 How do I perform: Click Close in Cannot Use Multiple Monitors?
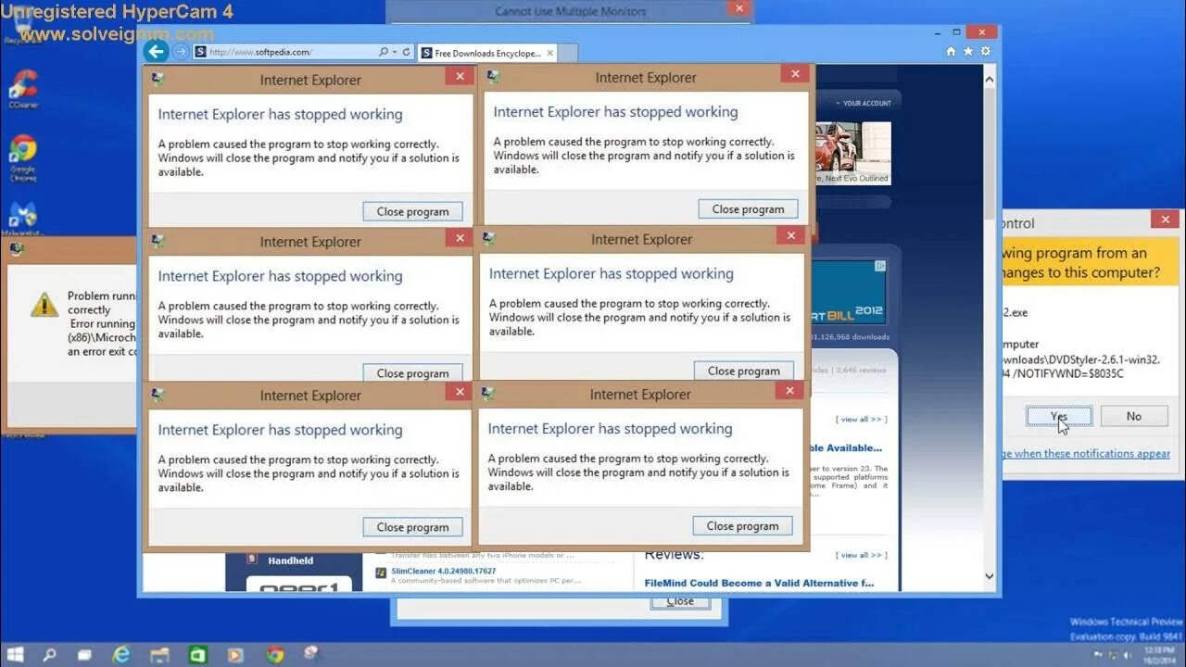[679, 601]
